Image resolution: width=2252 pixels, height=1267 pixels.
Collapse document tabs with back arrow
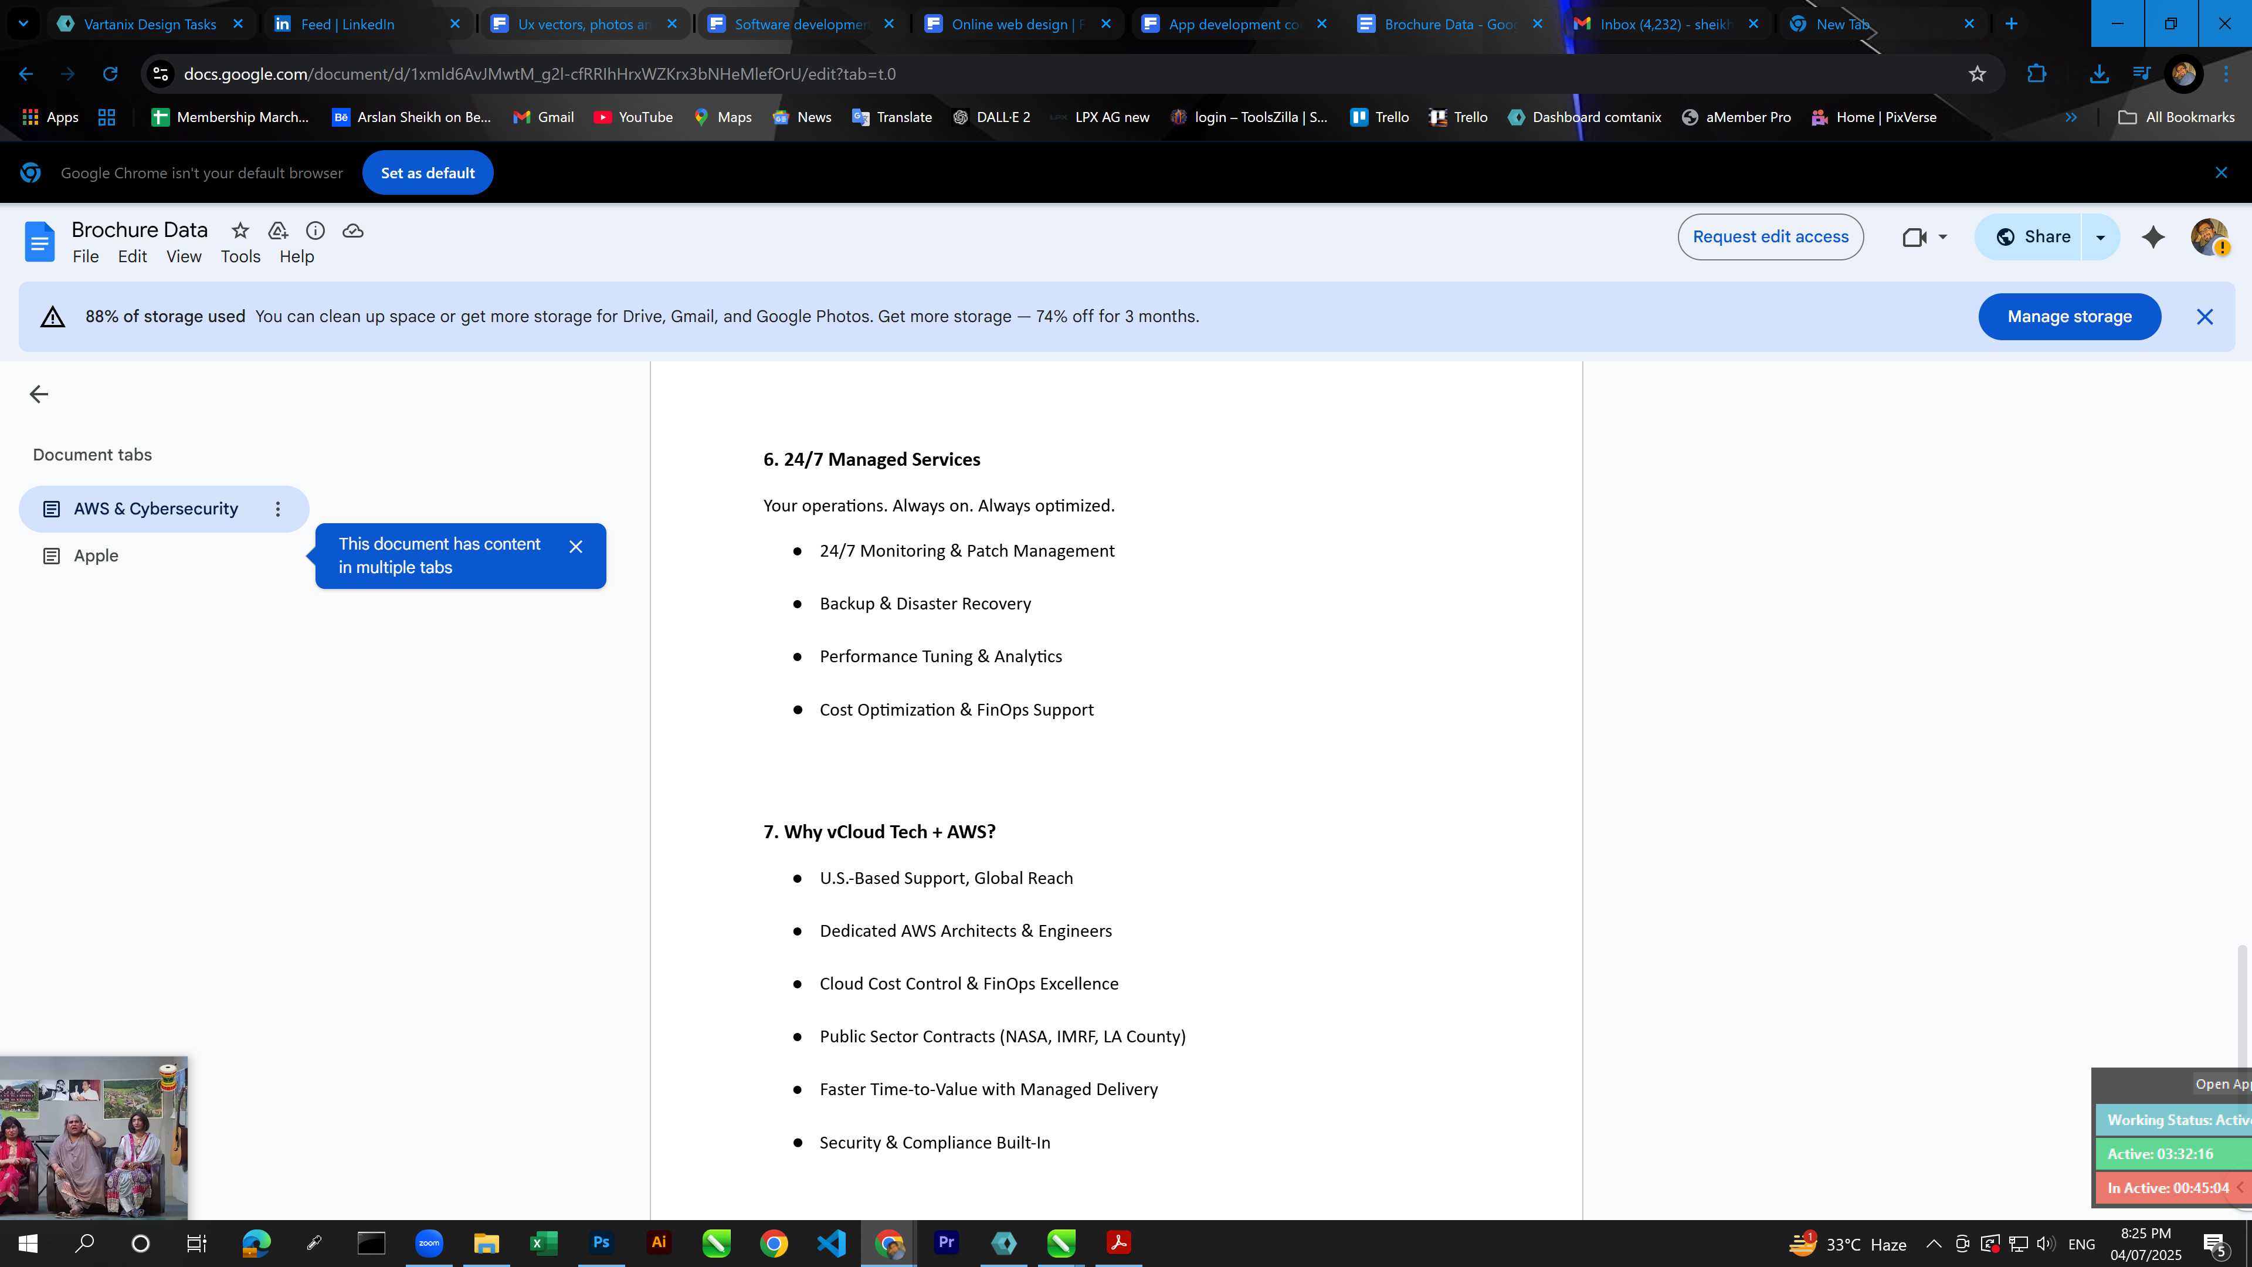pyautogui.click(x=39, y=394)
